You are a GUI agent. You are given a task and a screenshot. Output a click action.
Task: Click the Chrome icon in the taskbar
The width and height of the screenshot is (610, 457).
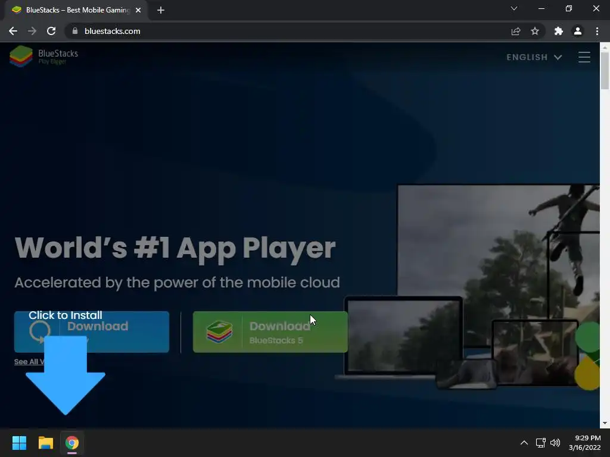point(72,443)
